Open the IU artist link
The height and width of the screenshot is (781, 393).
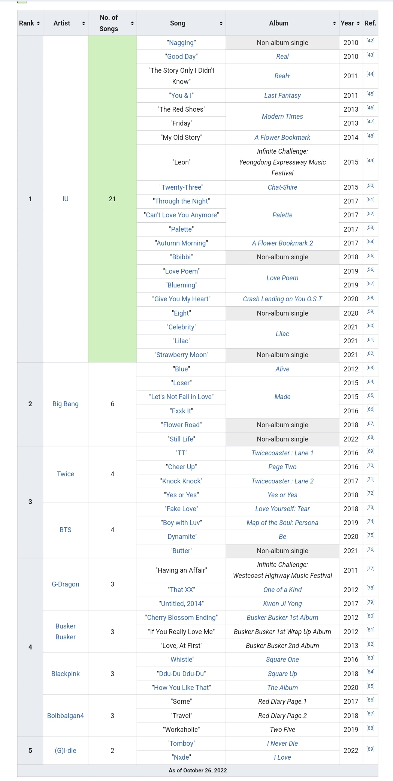pyautogui.click(x=66, y=199)
